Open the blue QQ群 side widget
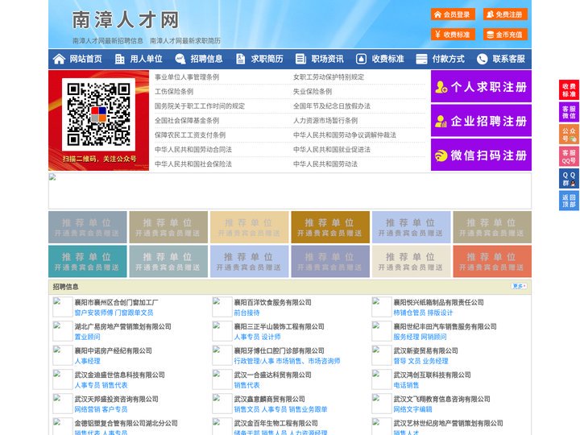This screenshot has width=580, height=435. point(569,179)
